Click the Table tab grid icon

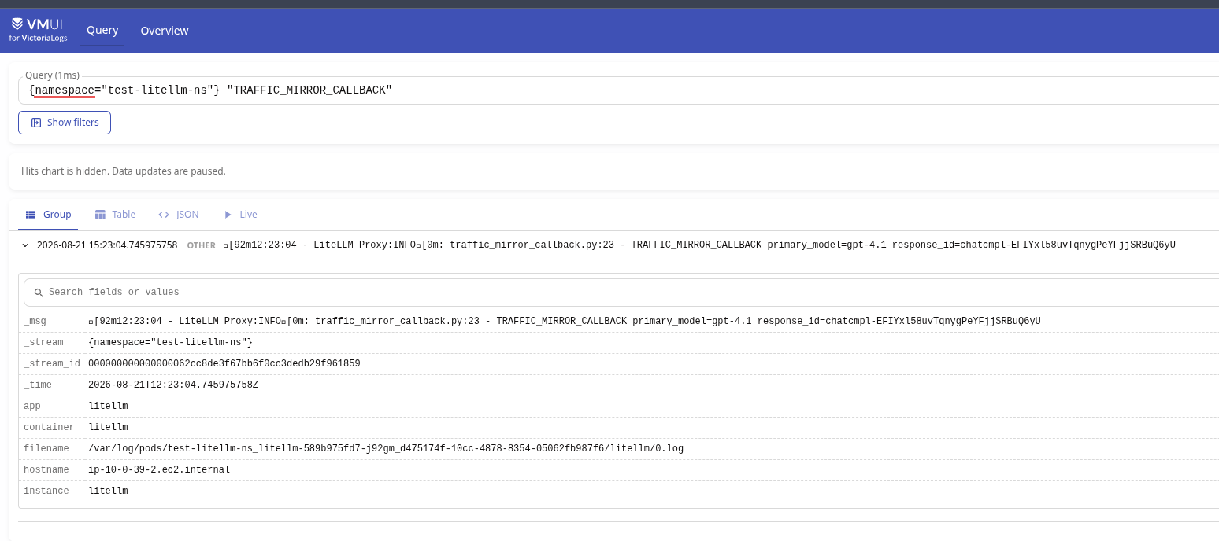point(100,215)
